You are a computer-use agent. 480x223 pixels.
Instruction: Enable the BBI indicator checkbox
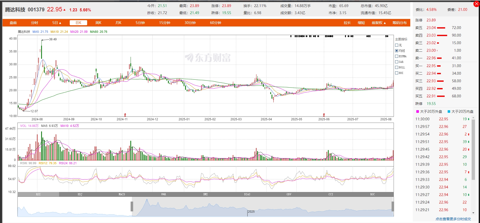(397, 73)
